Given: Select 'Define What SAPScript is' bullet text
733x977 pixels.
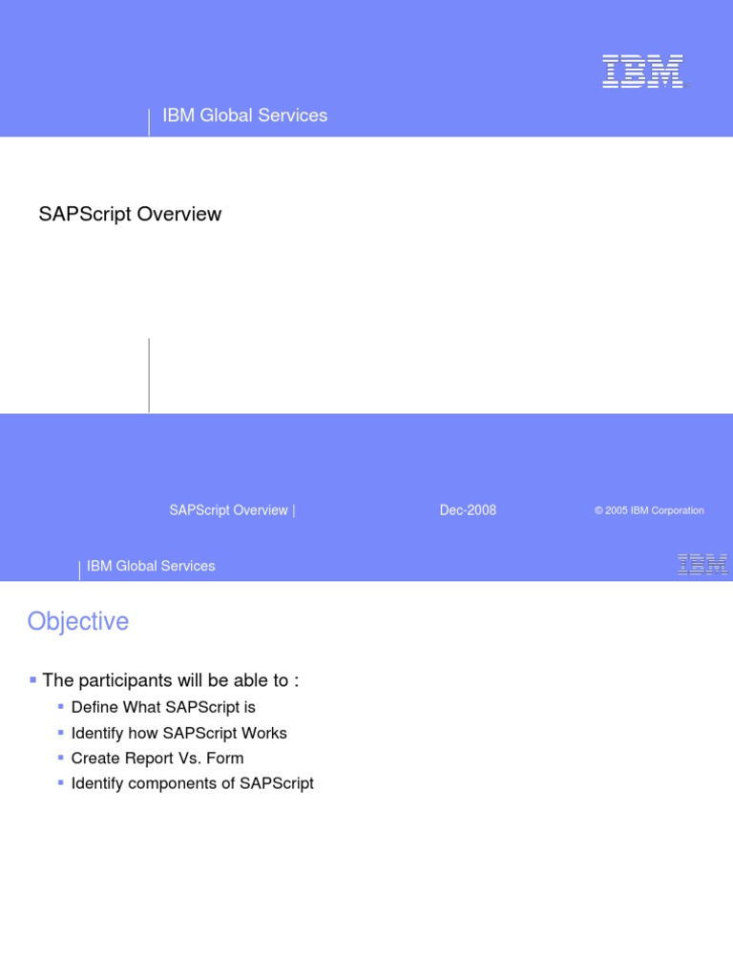Looking at the screenshot, I should point(163,707).
